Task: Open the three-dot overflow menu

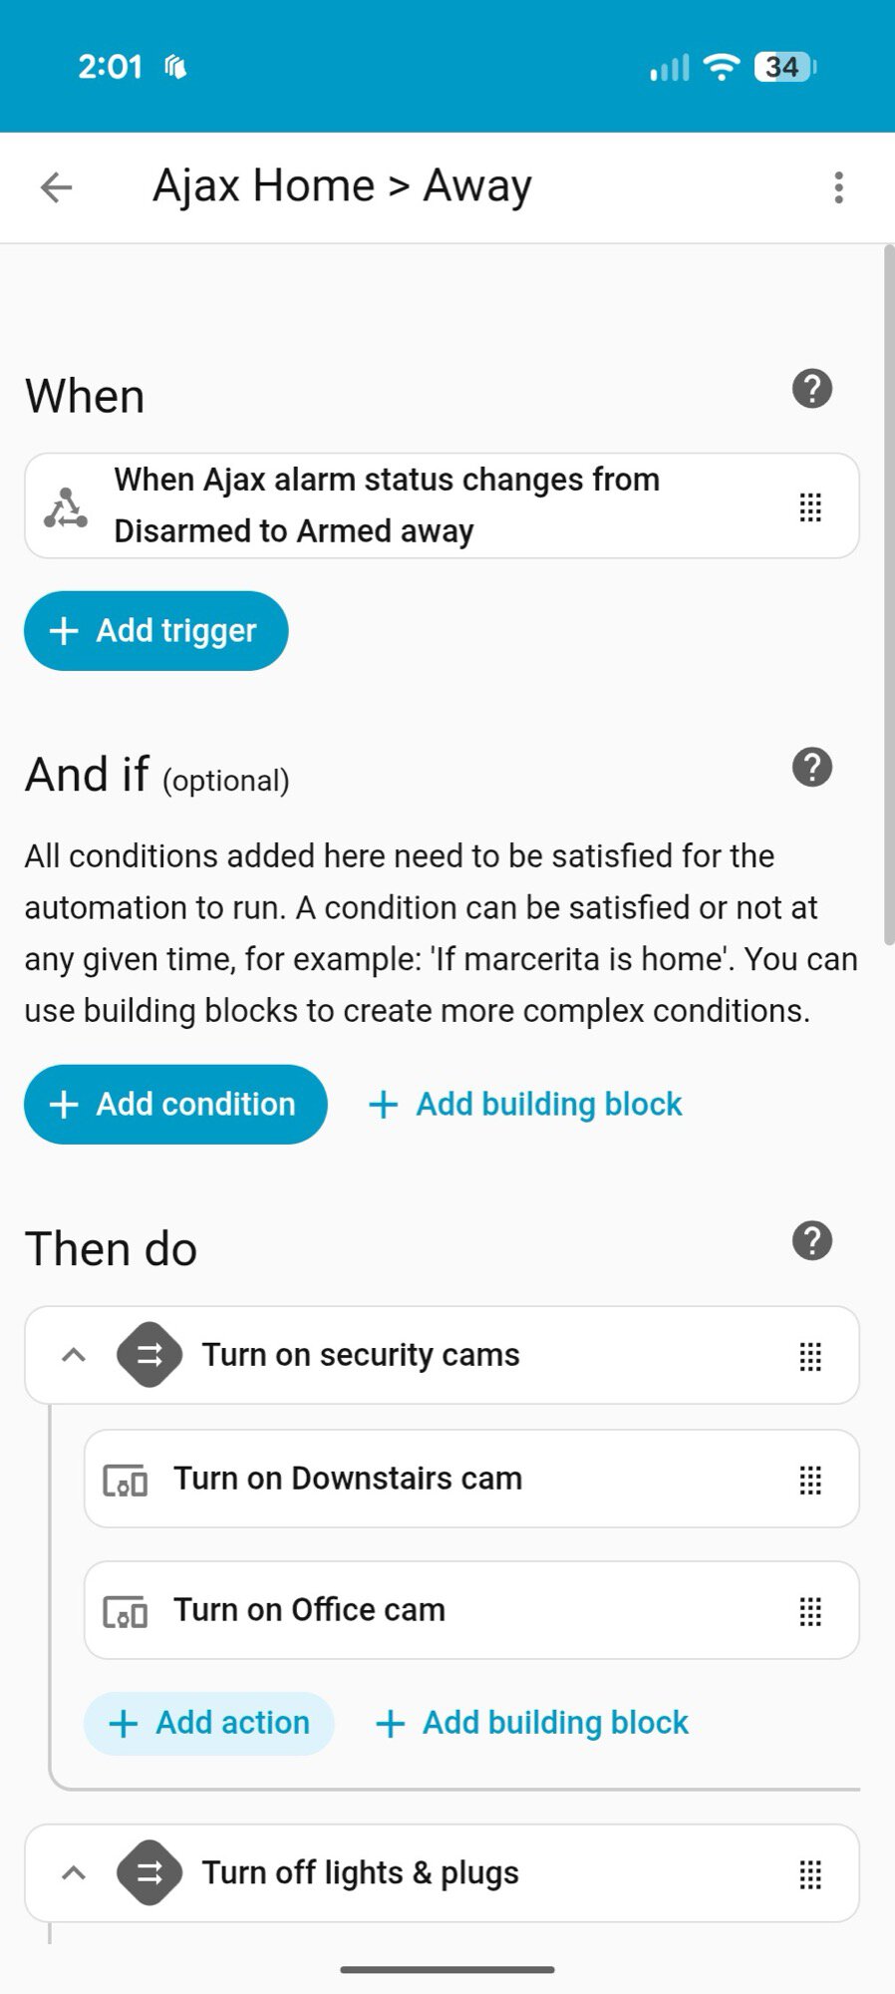Action: [x=838, y=187]
